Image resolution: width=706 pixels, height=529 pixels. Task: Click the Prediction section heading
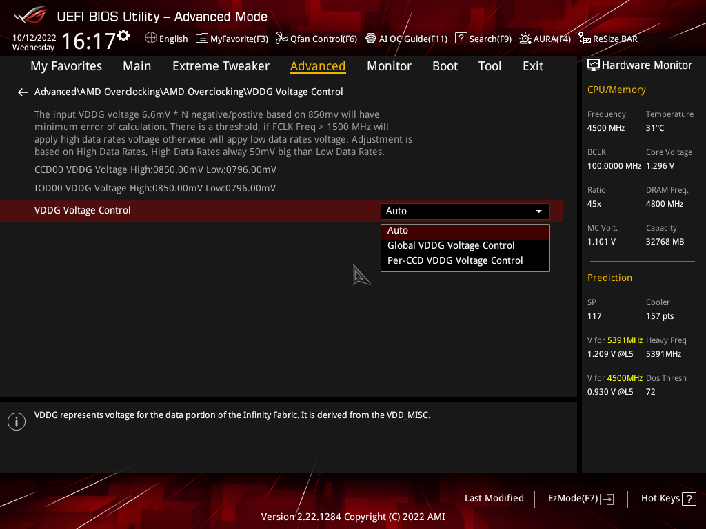(x=609, y=278)
